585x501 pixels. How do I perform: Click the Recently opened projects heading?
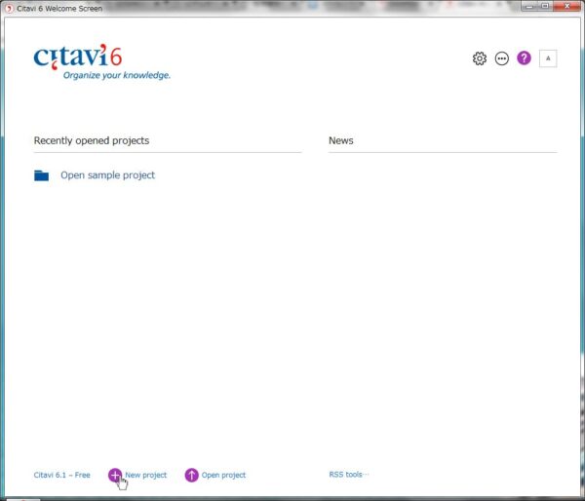(x=92, y=140)
